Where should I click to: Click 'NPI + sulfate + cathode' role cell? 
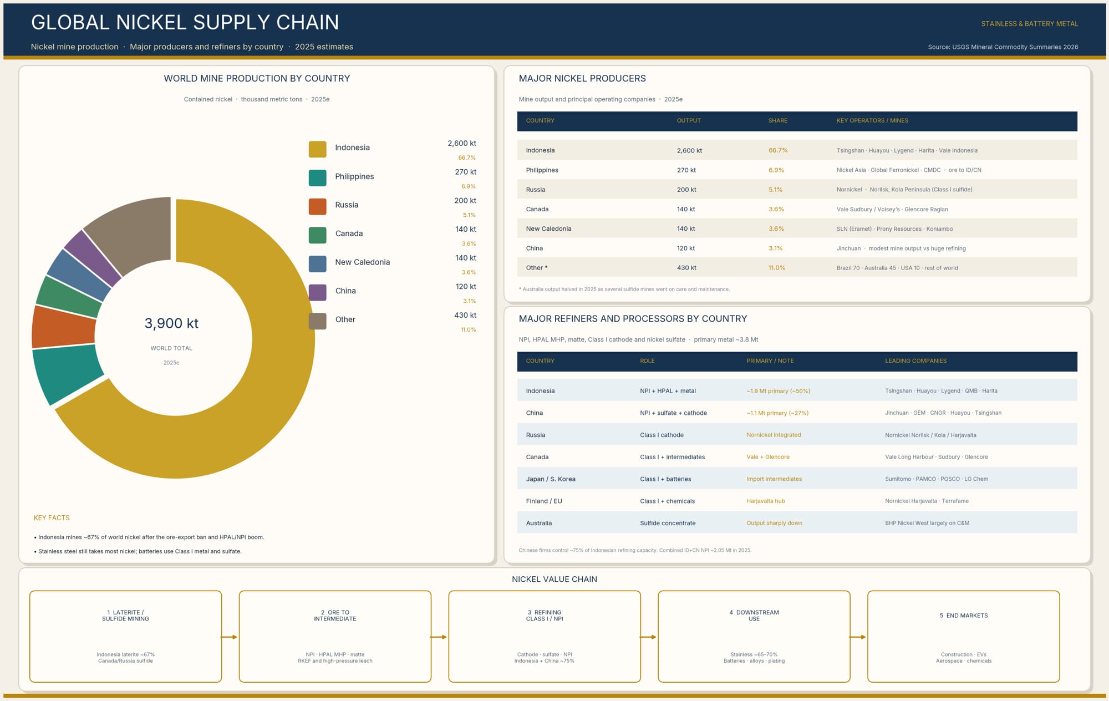tap(673, 413)
